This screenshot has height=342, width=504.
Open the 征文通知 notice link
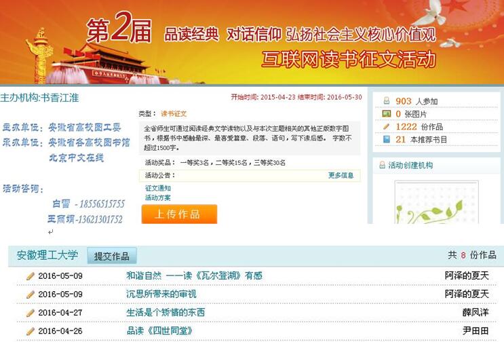pos(157,188)
